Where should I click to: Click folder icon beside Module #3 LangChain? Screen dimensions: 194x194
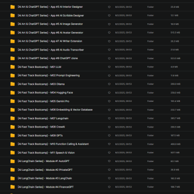coord(13,178)
